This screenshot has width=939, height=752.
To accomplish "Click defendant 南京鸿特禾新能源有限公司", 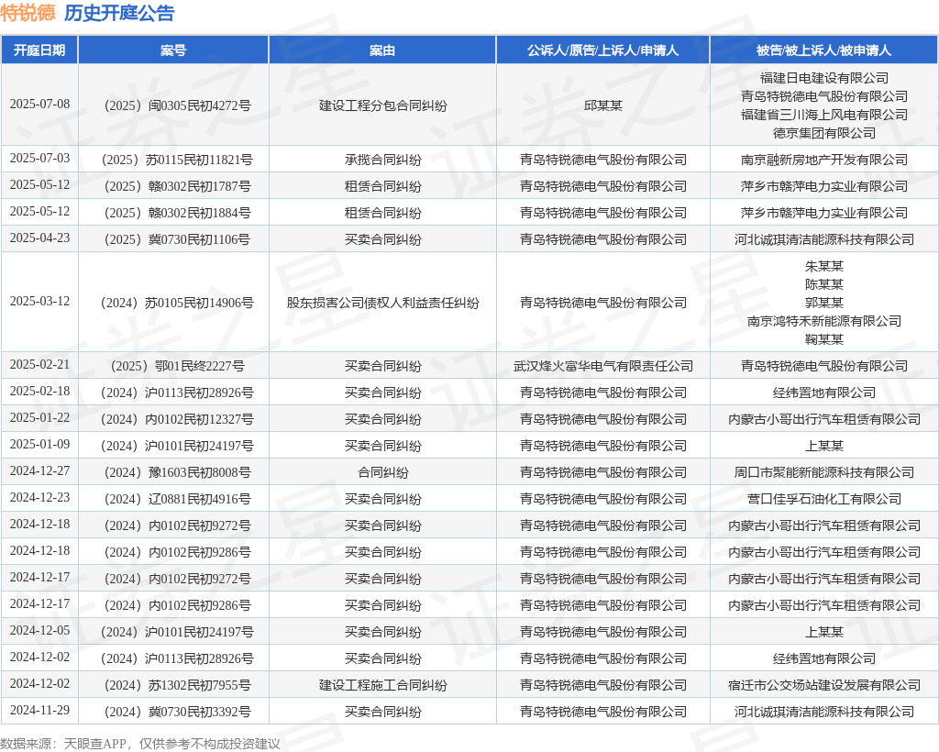I will (824, 322).
